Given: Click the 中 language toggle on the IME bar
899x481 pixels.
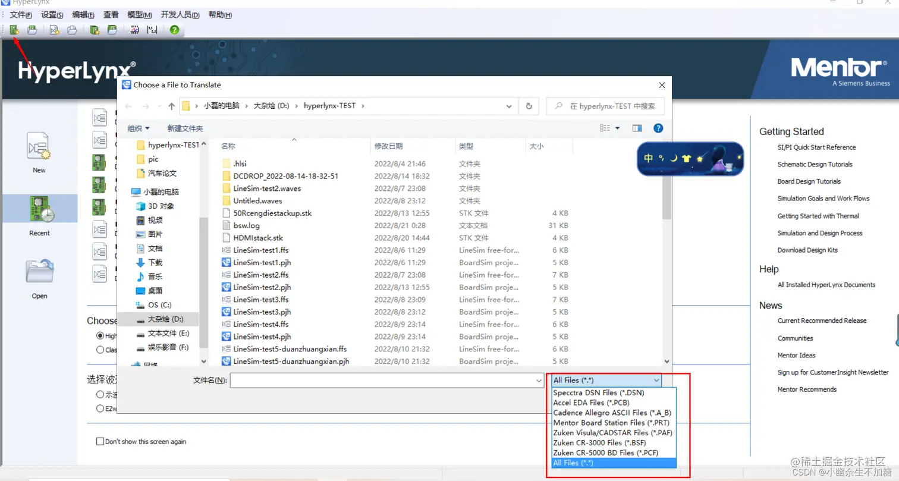Looking at the screenshot, I should pyautogui.click(x=649, y=159).
